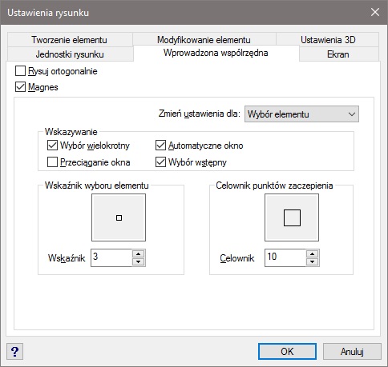The width and height of the screenshot is (388, 367).
Task: Toggle the Wybór wielokrotny checkbox
Action: tap(52, 146)
